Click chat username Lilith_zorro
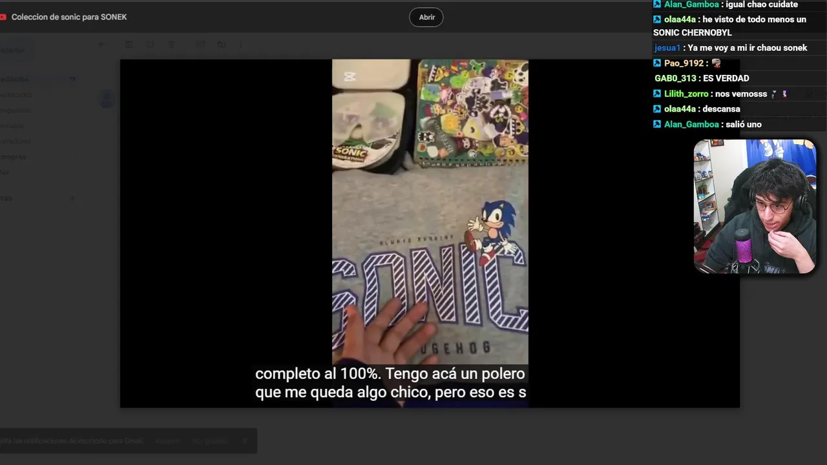Screen dimensions: 827x465 coord(686,94)
